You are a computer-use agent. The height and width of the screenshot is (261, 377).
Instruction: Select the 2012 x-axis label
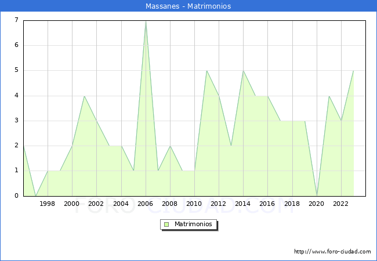click(x=218, y=204)
